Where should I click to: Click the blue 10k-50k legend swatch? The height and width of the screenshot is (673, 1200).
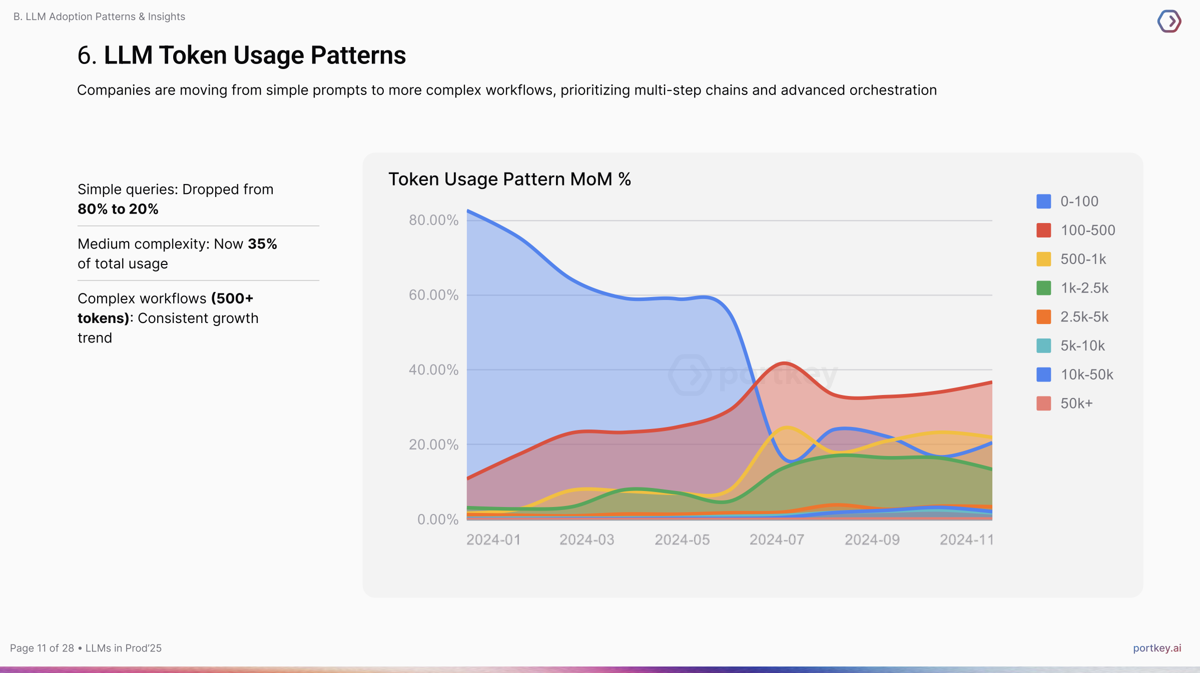(x=1043, y=374)
